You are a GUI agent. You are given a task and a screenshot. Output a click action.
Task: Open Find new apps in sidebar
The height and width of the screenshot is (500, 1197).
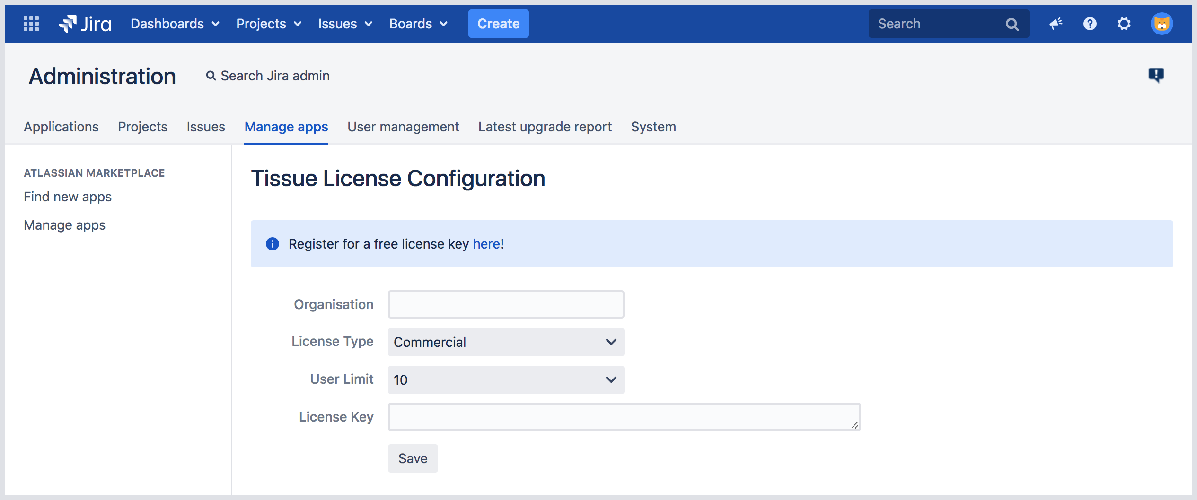click(68, 197)
